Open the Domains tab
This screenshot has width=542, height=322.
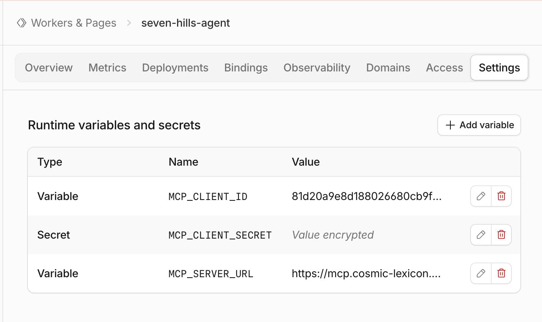click(388, 68)
